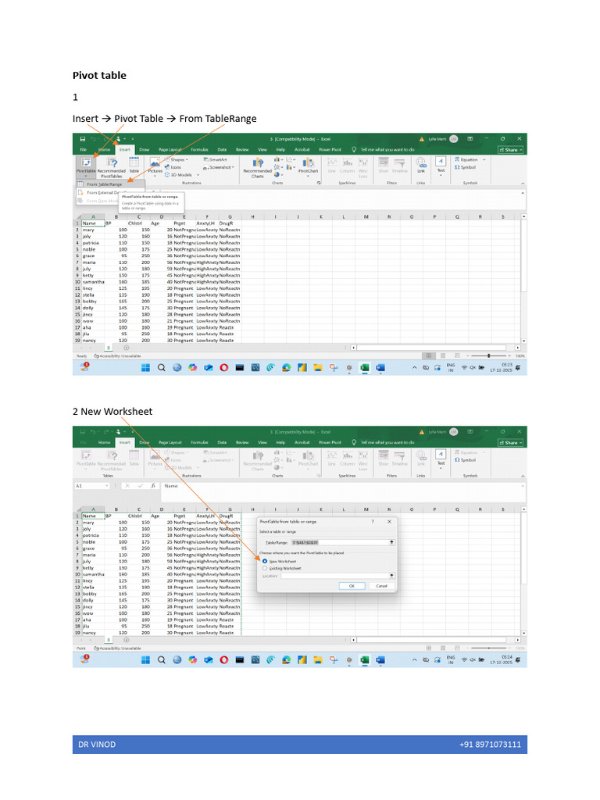Collapse the ribbon chevron in first Excel screenshot
This screenshot has width=600, height=800.
point(523,183)
